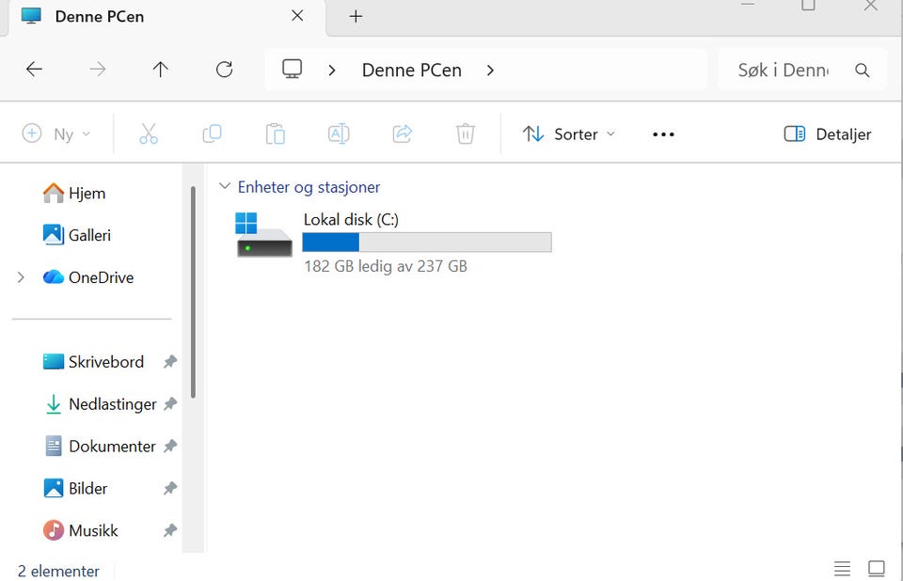The width and height of the screenshot is (903, 581).
Task: Open the Sorter dropdown menu
Action: [x=569, y=134]
